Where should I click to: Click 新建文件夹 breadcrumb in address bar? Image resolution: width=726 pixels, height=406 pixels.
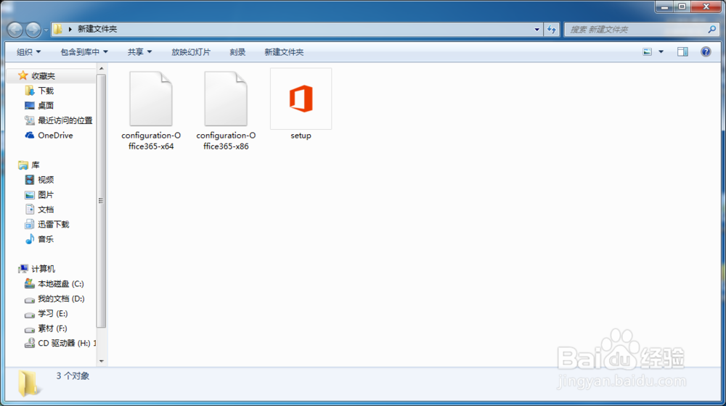[x=97, y=29]
